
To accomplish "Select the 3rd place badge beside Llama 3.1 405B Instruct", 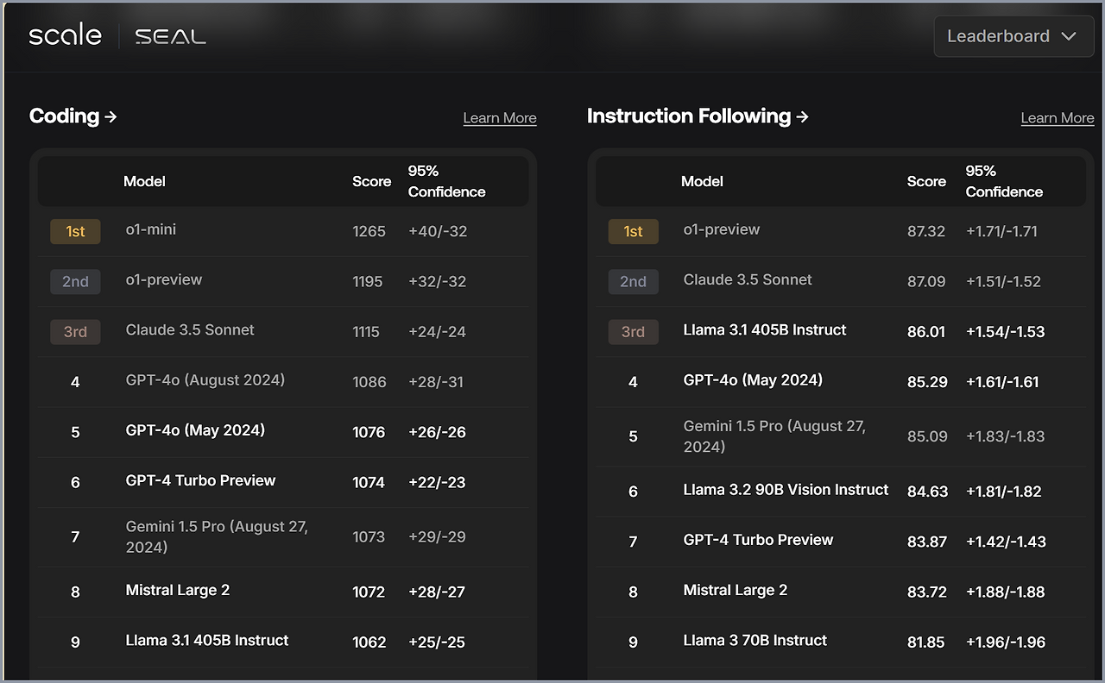I will (634, 332).
